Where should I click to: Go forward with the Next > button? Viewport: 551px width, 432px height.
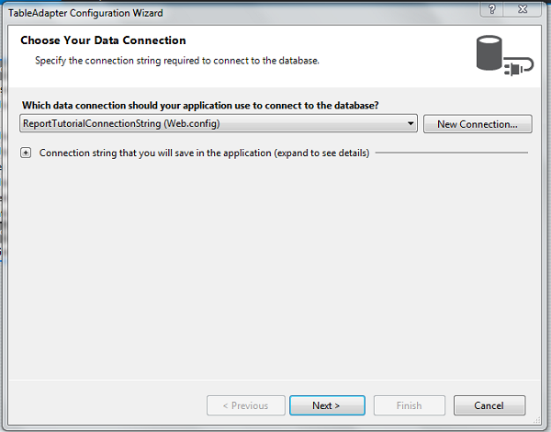tap(327, 405)
